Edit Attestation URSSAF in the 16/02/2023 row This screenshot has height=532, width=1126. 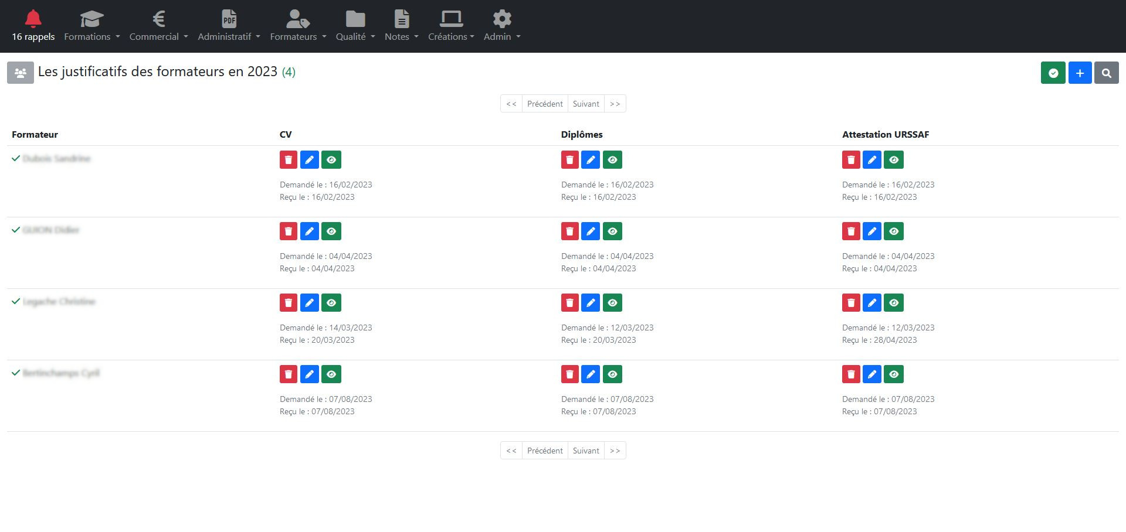coord(872,160)
